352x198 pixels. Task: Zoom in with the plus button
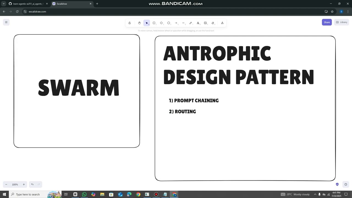point(24,185)
